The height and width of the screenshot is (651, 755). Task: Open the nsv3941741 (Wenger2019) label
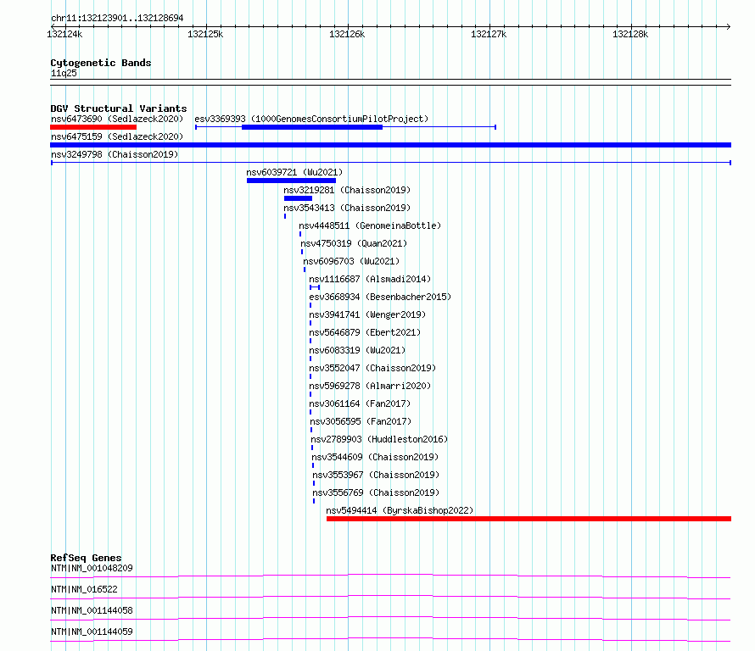pyautogui.click(x=367, y=314)
